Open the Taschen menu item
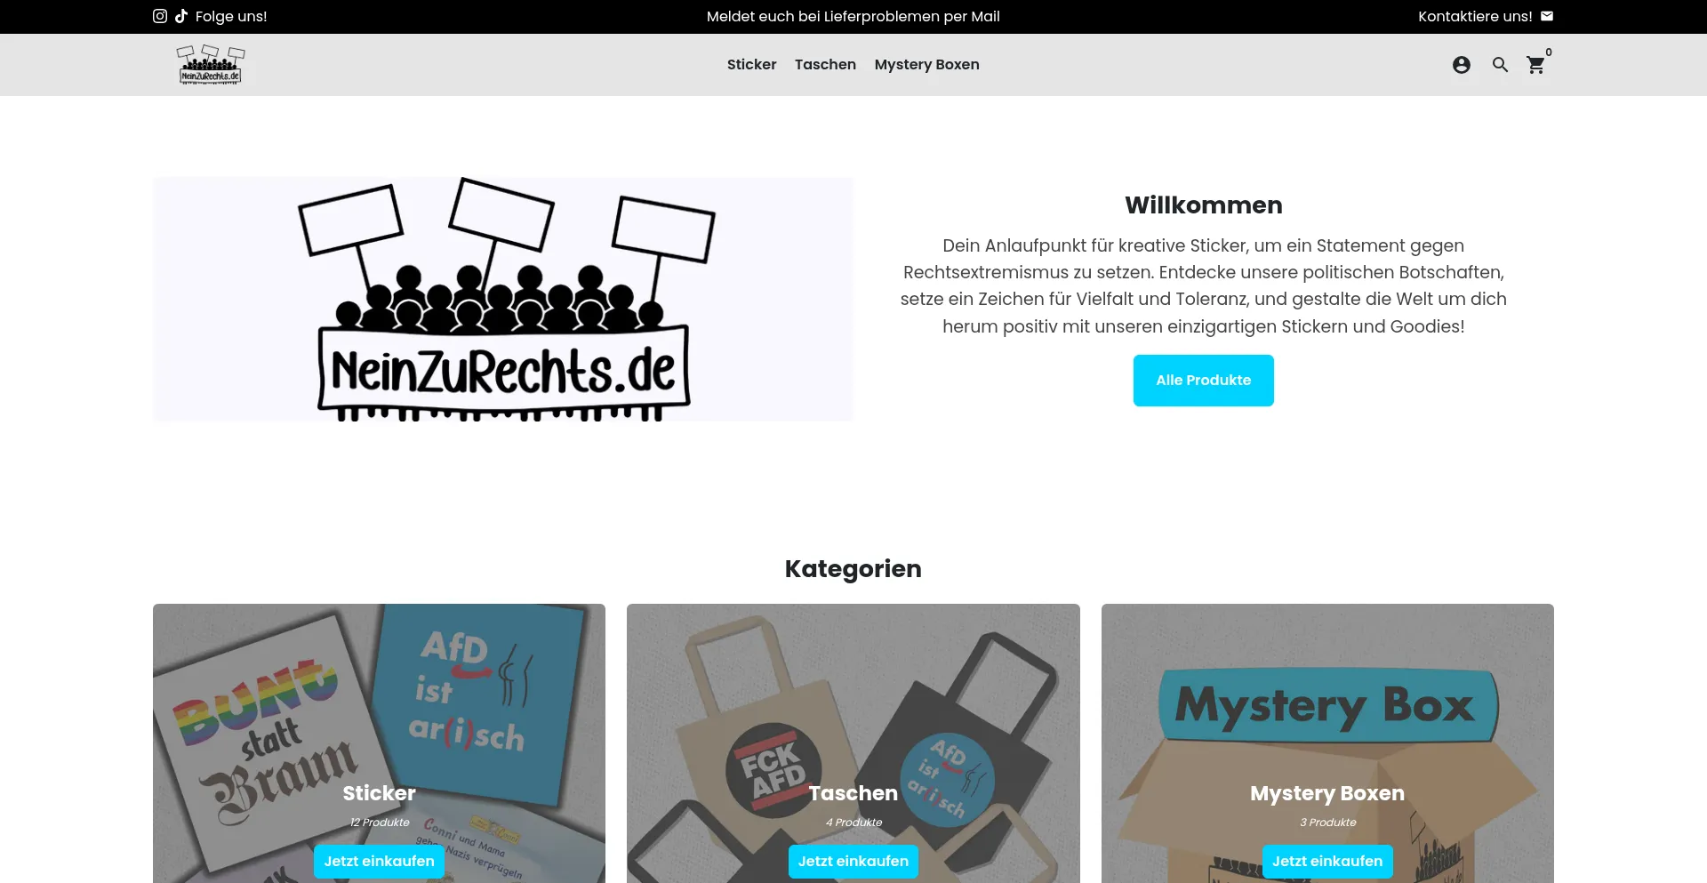 (825, 65)
